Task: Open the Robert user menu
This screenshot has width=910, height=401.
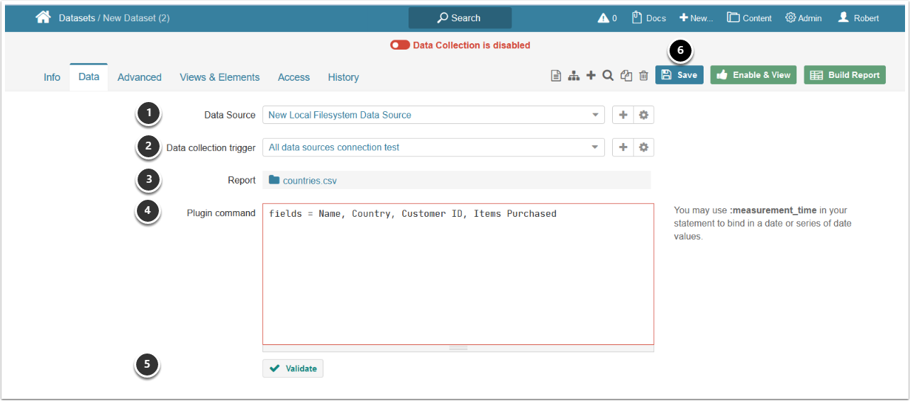Action: pyautogui.click(x=858, y=18)
